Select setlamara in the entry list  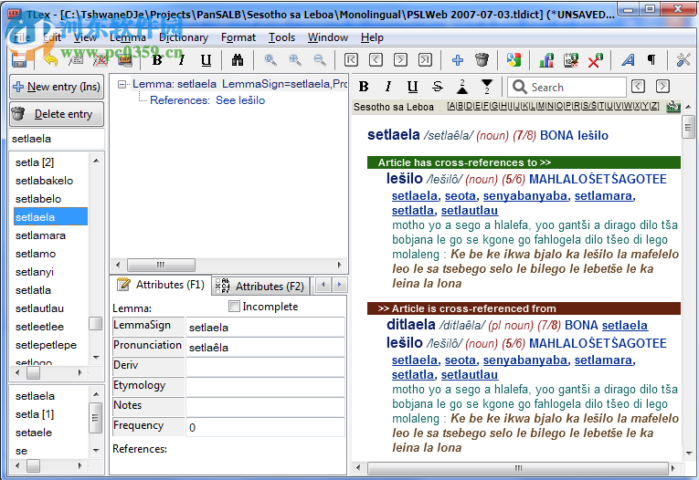[x=40, y=235]
